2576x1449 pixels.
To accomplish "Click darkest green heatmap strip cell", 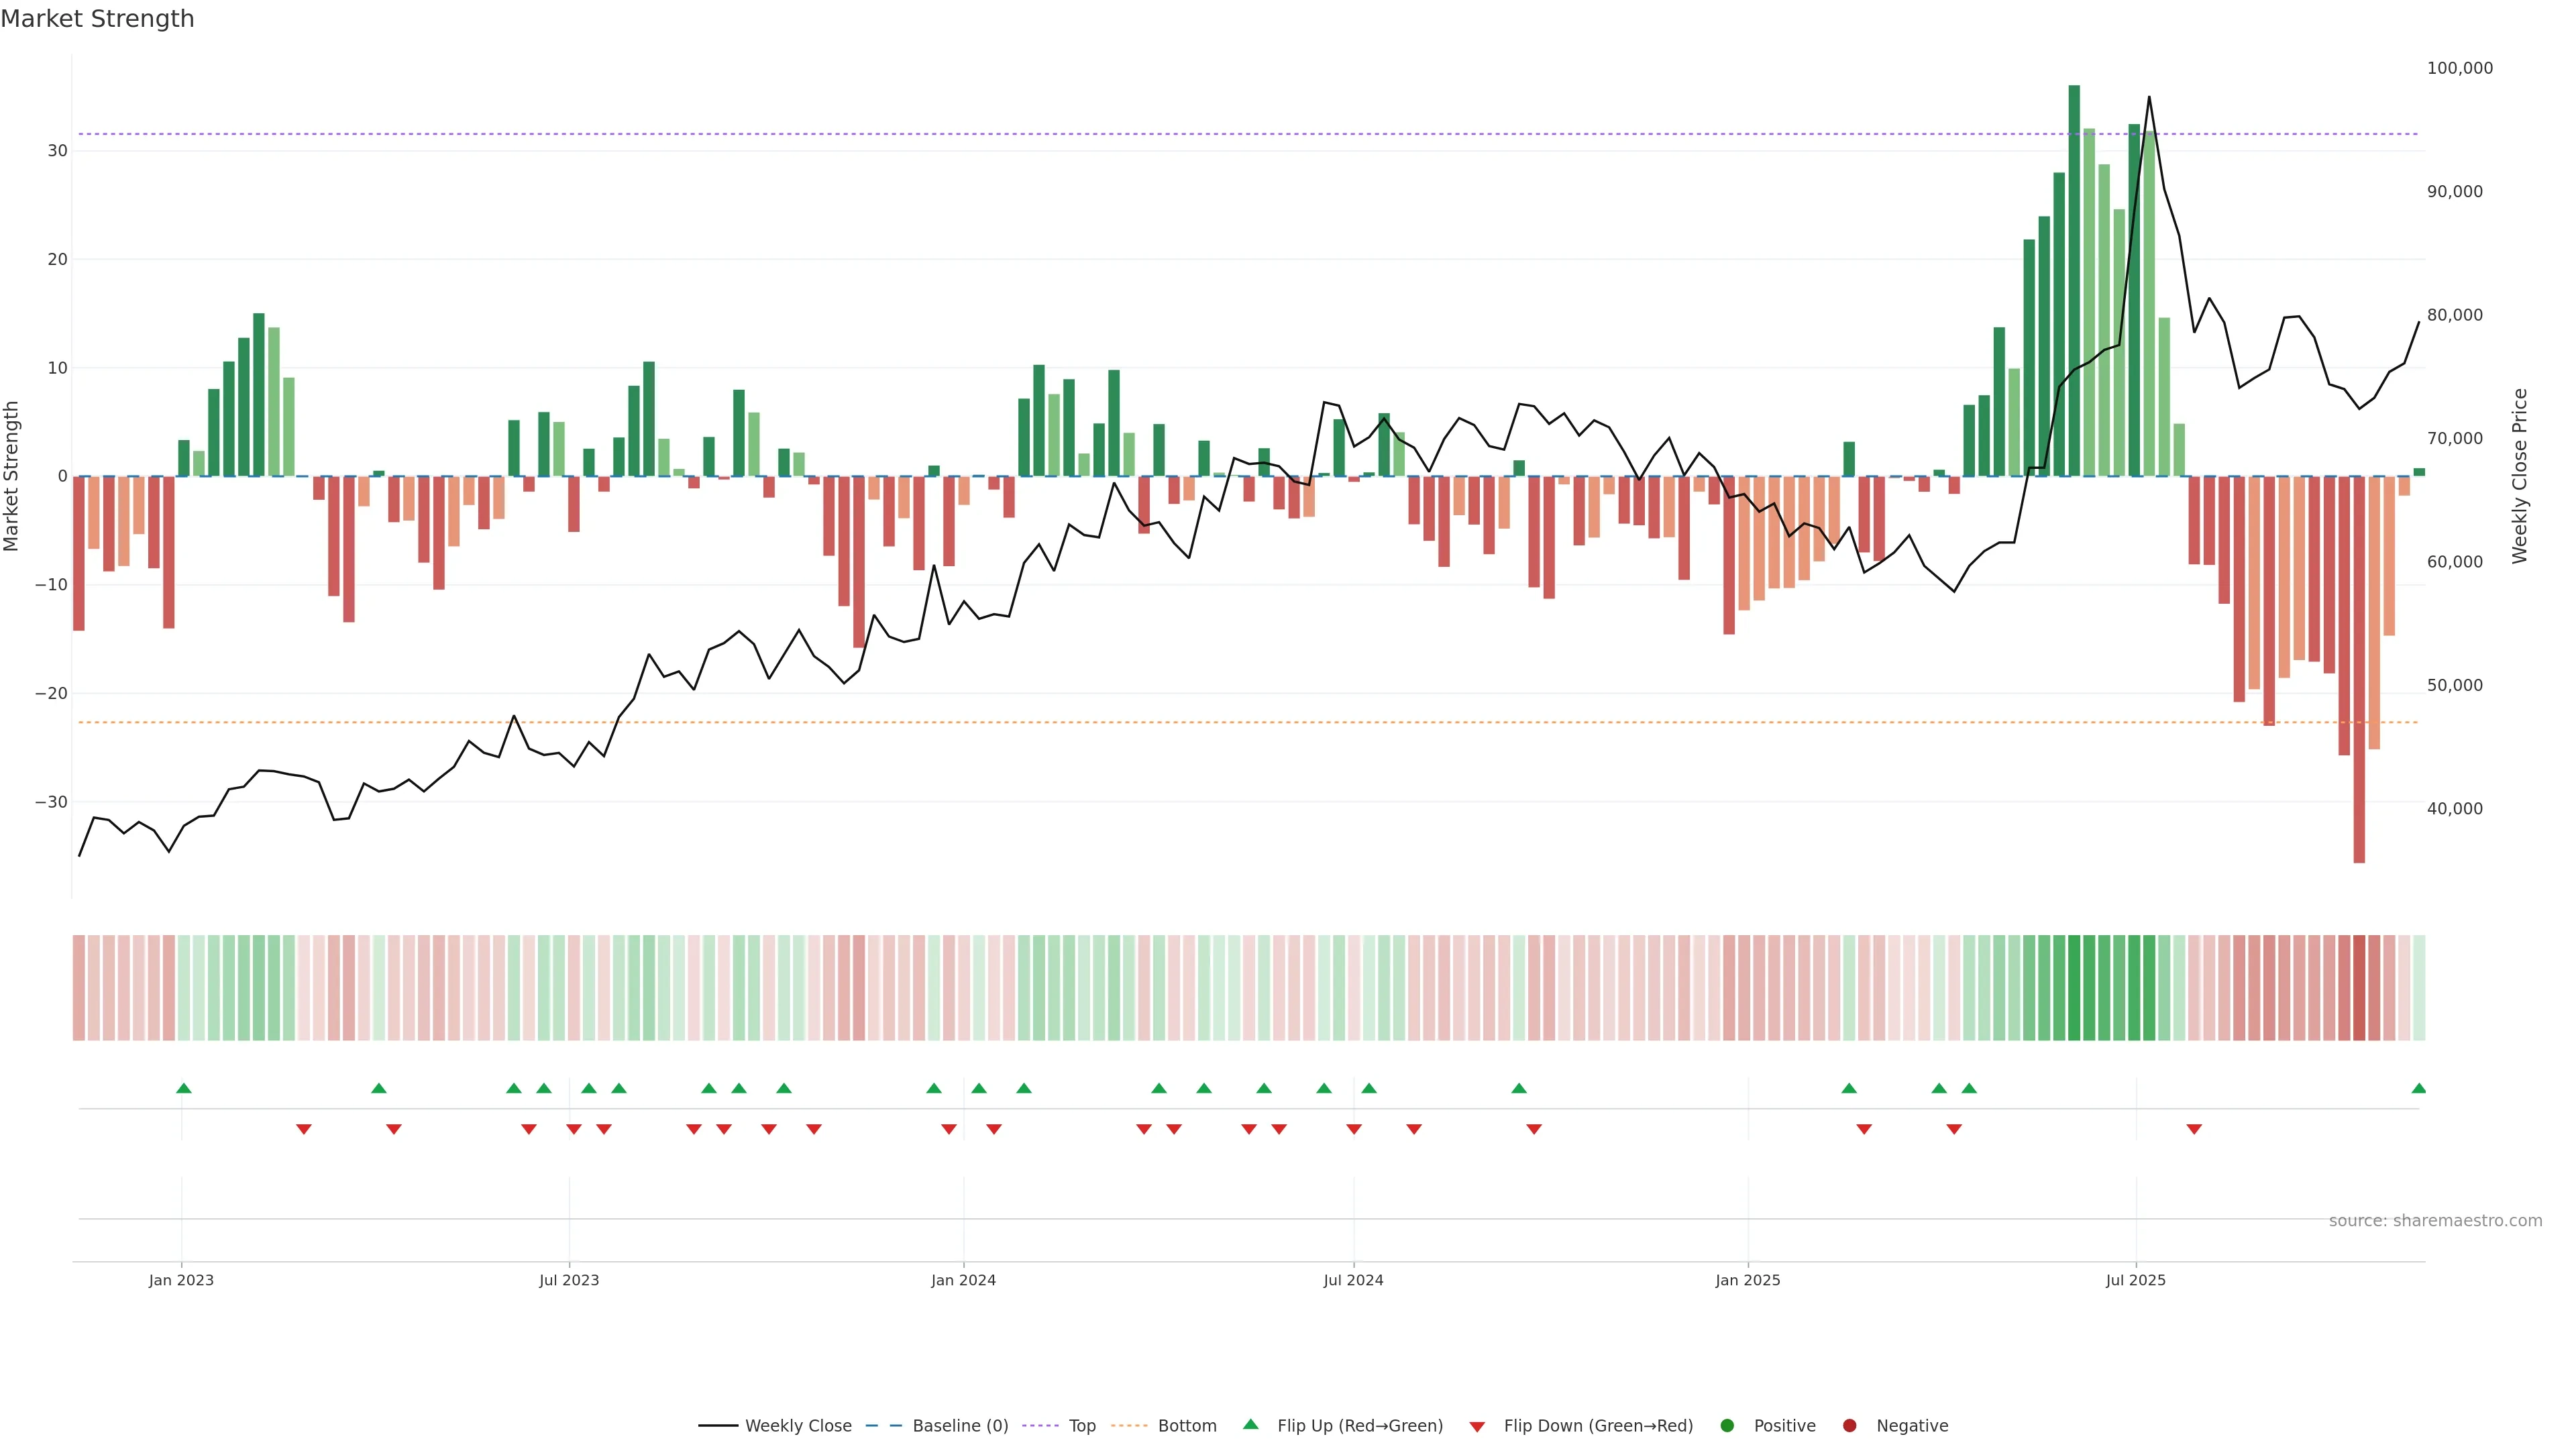I will 2074,988.
